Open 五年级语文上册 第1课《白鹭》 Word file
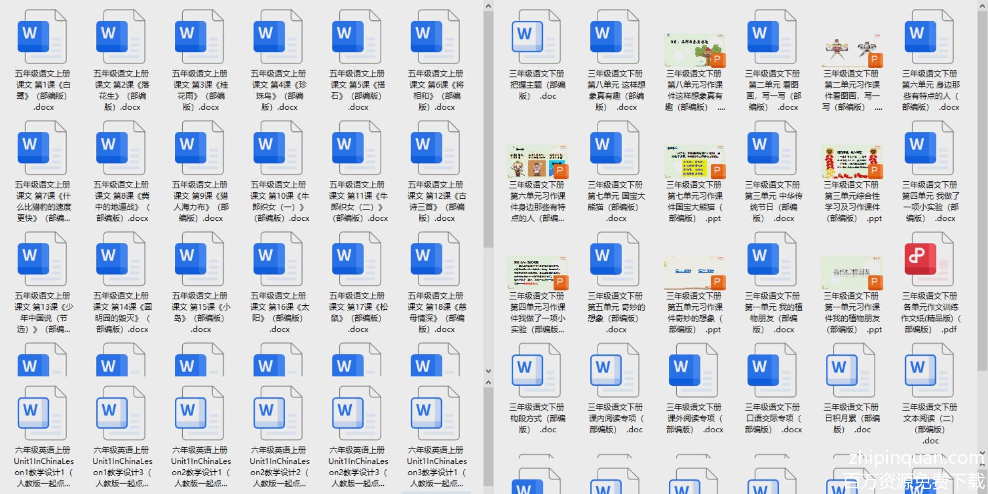 click(x=42, y=34)
